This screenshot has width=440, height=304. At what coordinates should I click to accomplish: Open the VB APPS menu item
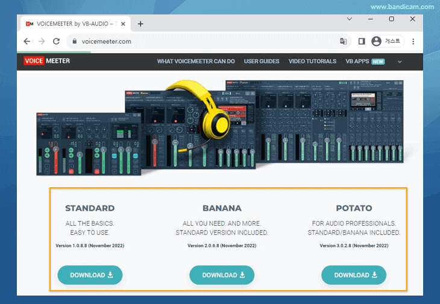[357, 61]
